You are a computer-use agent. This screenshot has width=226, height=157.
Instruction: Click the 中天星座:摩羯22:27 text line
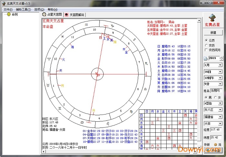(167, 34)
